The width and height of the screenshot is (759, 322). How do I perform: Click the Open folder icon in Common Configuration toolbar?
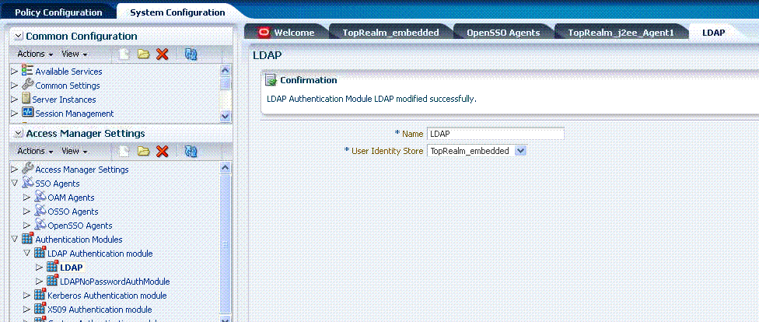point(143,54)
